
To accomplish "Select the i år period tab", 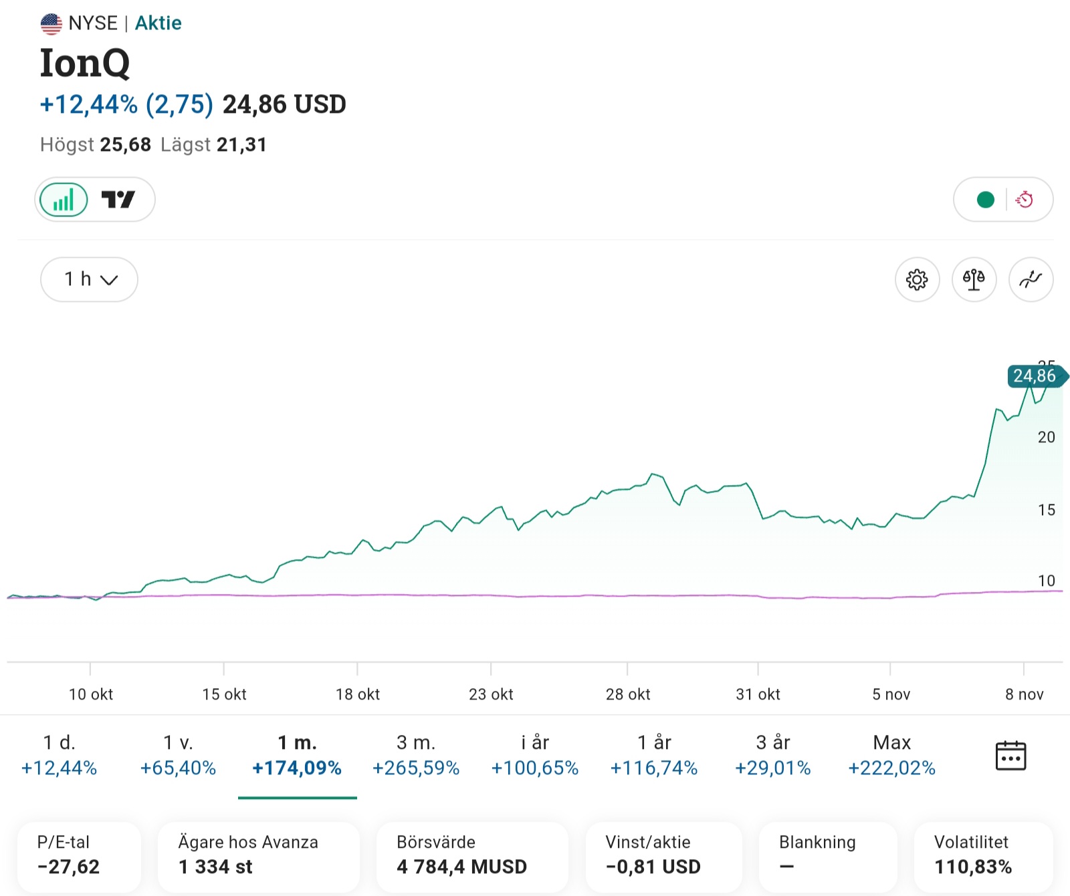I will point(535,756).
